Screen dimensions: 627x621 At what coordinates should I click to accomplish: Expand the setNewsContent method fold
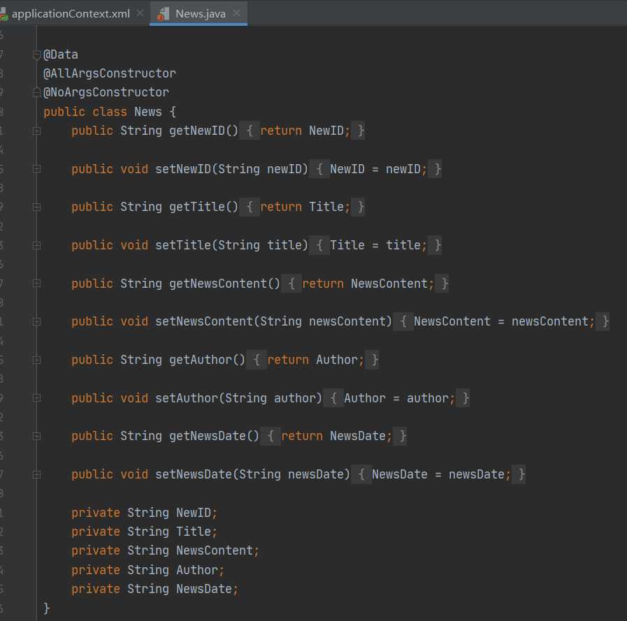(x=36, y=322)
